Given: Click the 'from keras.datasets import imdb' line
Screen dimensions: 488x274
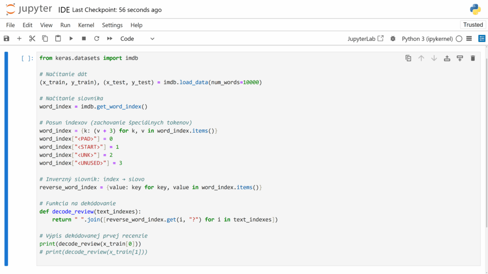Looking at the screenshot, I should [x=89, y=58].
